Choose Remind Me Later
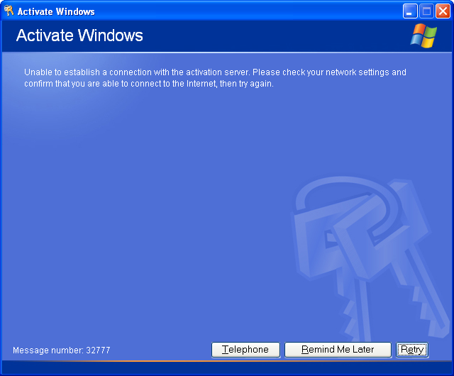 [338, 350]
